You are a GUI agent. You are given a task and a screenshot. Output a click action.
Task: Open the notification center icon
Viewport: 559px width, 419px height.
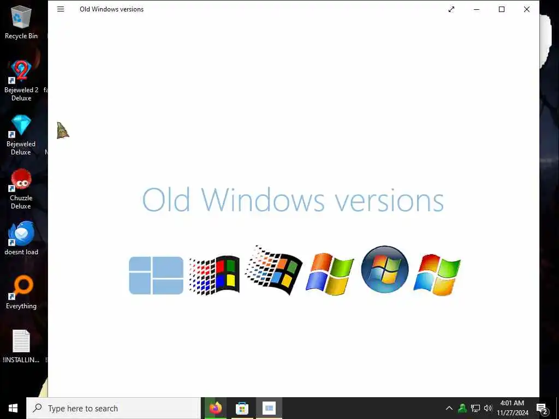tap(542, 409)
